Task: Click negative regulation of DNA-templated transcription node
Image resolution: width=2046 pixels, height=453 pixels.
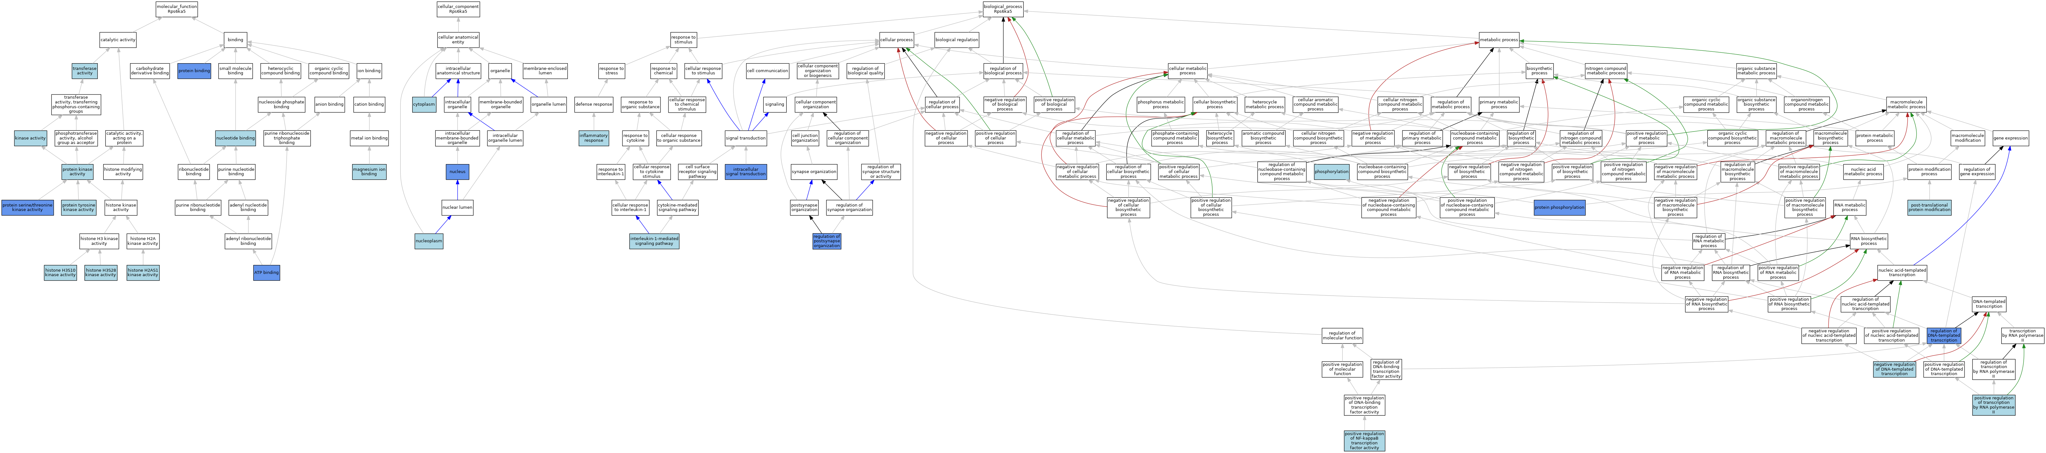Action: [x=1894, y=369]
